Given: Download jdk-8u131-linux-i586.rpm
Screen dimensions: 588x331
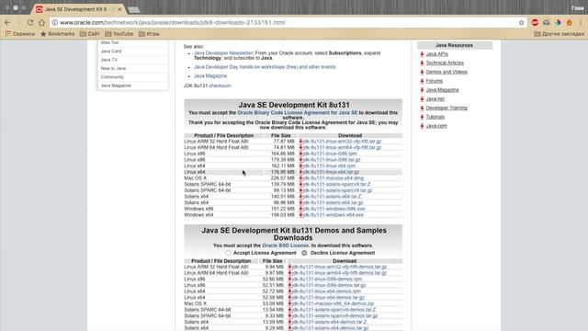Looking at the screenshot, I should (x=330, y=154).
